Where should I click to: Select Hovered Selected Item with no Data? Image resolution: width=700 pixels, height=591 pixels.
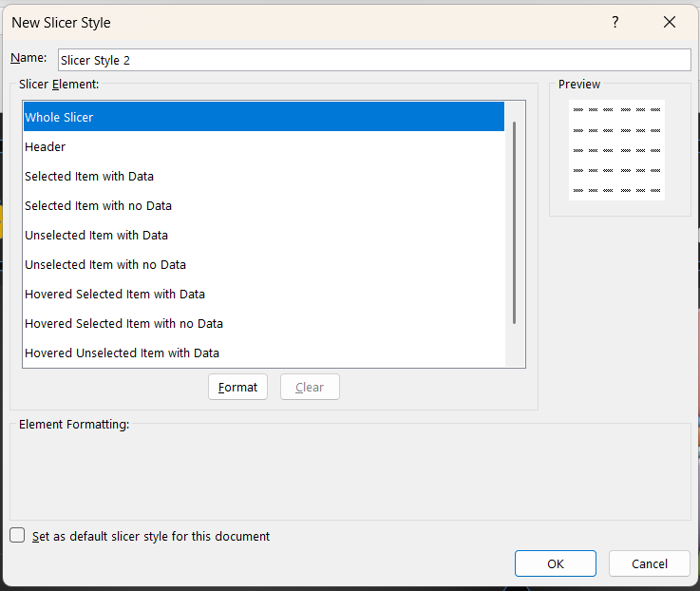pyautogui.click(x=264, y=323)
